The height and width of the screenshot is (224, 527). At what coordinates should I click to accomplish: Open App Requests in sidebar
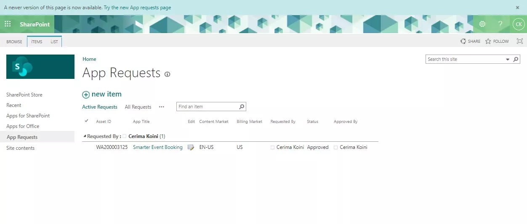(x=22, y=137)
